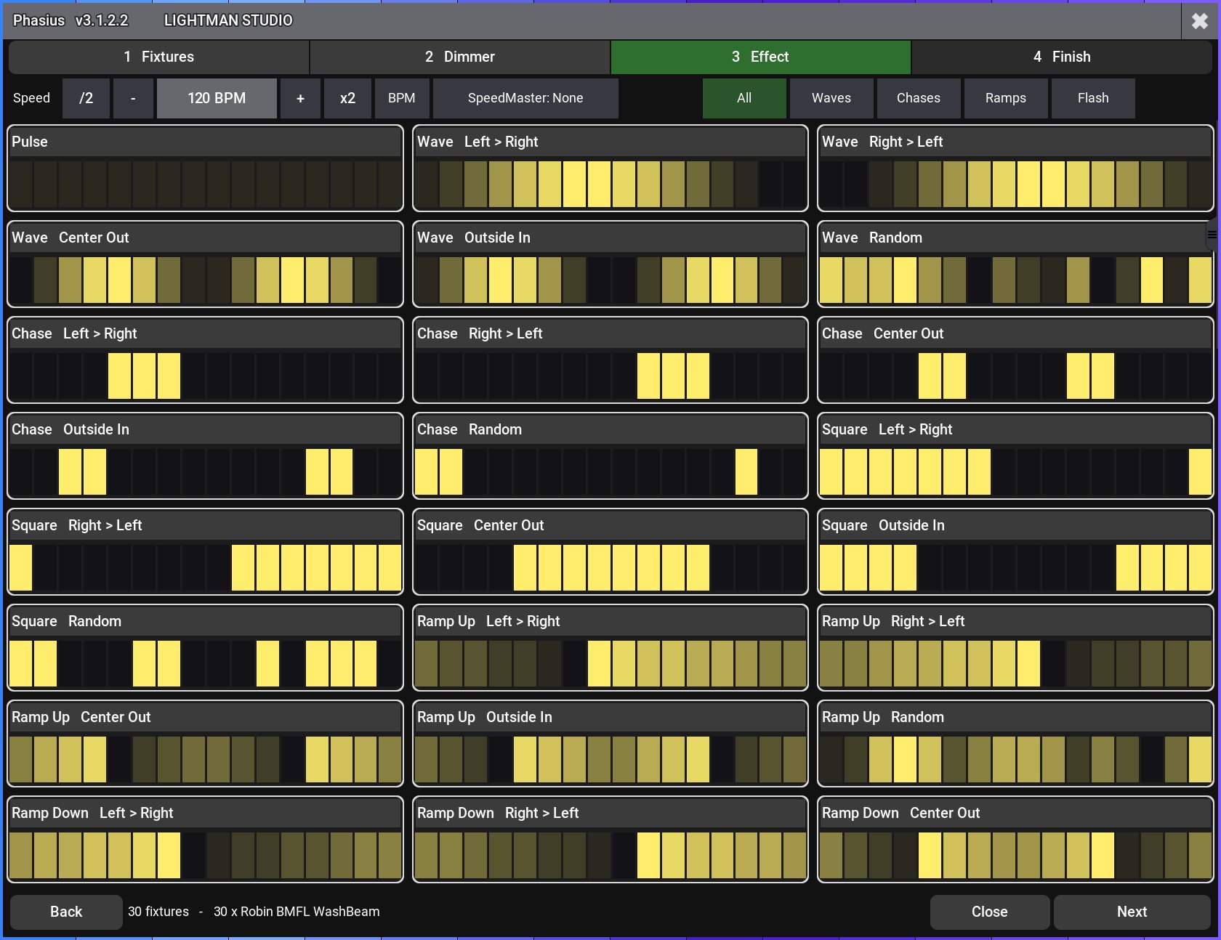The width and height of the screenshot is (1221, 940).
Task: Select the Square Right > Left effect
Action: click(205, 552)
